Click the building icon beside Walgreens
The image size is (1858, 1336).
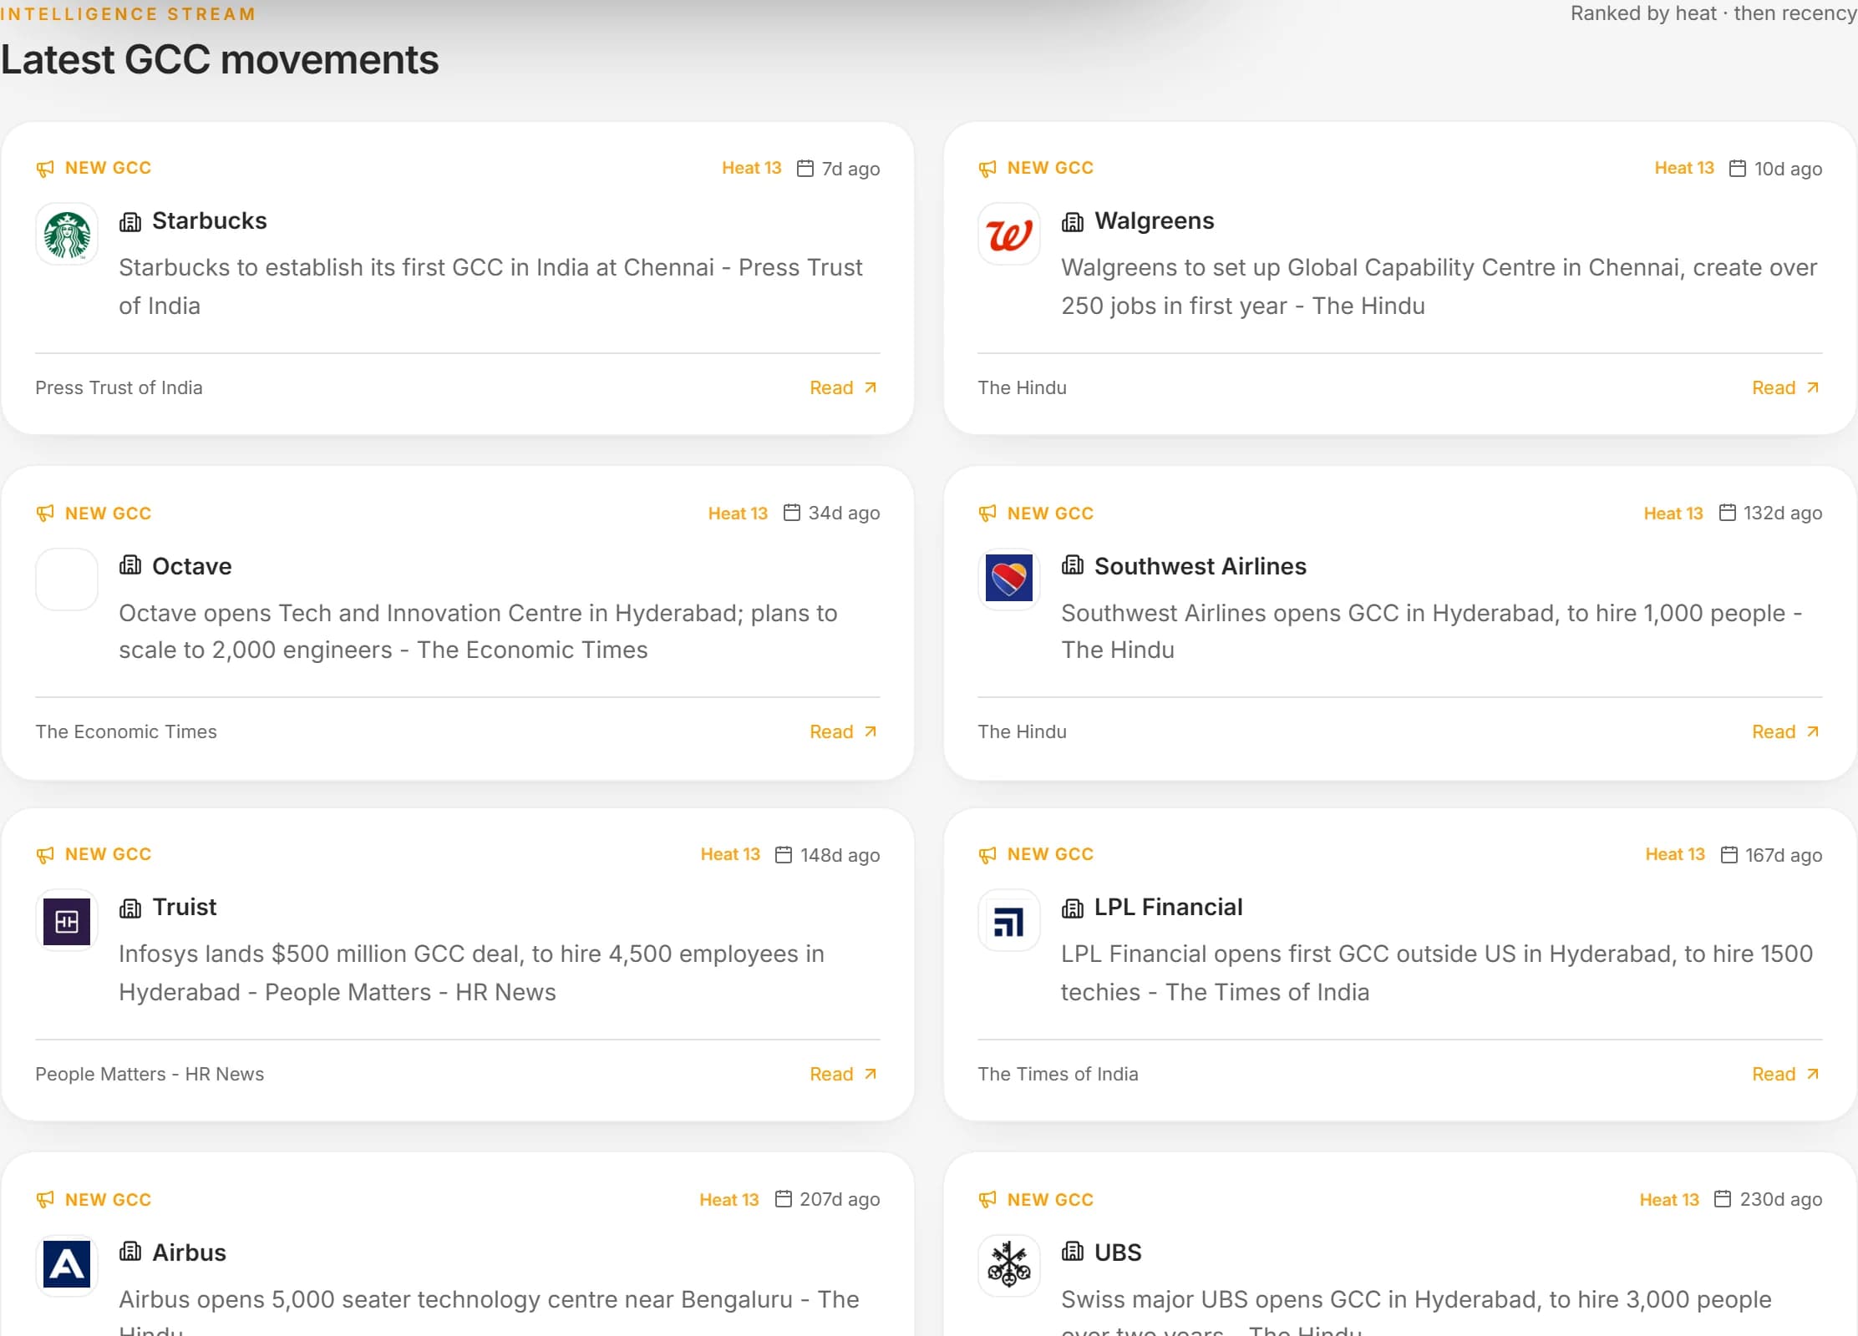(x=1073, y=221)
